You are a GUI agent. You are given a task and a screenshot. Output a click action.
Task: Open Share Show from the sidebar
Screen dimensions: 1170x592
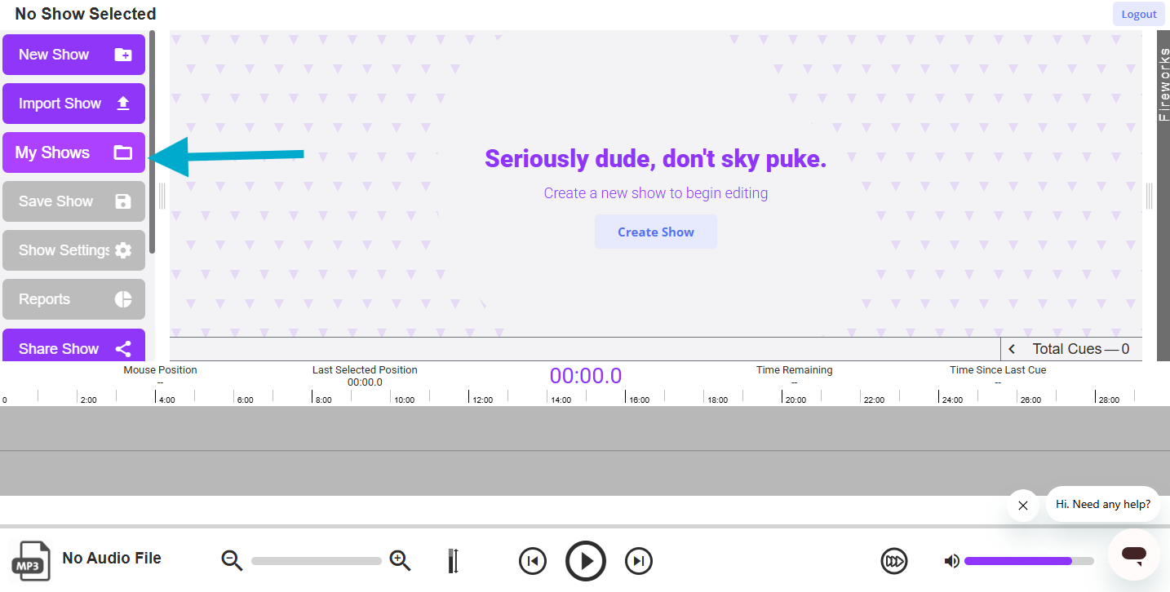pos(73,348)
